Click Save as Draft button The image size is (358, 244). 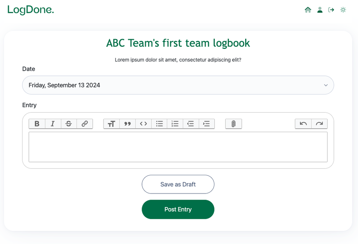tap(178, 184)
